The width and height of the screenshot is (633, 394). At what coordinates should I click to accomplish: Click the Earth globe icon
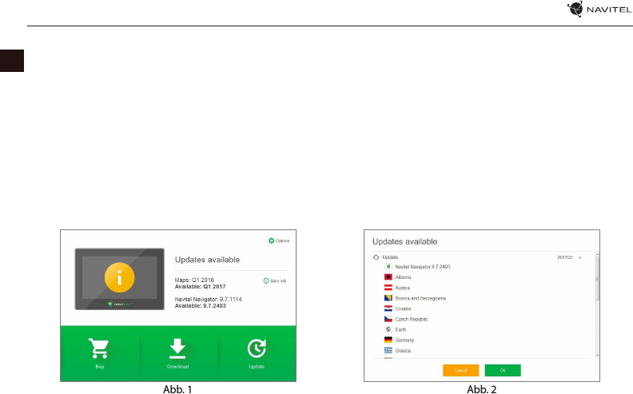[x=388, y=329]
